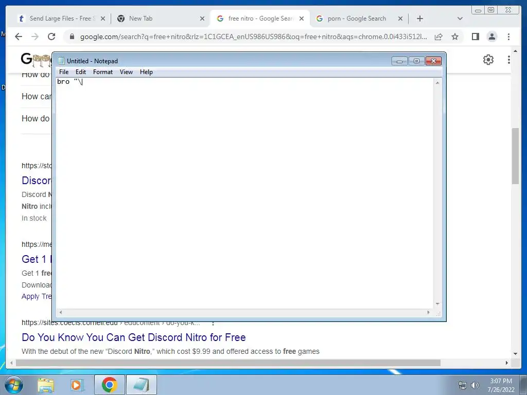Click Notepad horizontal scrollbar right arrow
The height and width of the screenshot is (395, 527).
(428, 312)
